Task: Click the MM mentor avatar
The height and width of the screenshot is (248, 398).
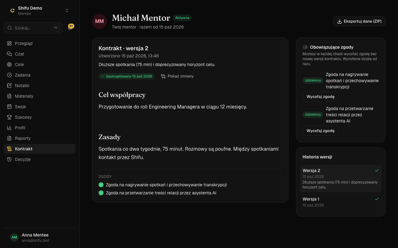Action: [x=99, y=21]
